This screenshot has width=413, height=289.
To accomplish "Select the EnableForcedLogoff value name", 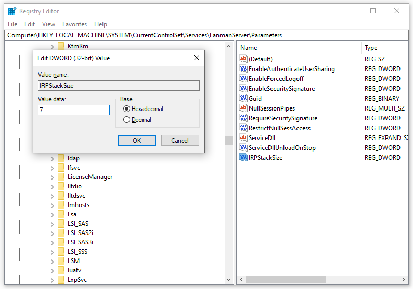I will 276,78.
